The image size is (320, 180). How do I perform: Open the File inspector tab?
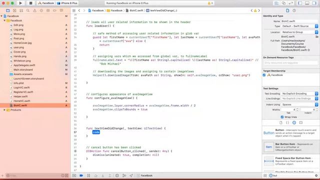coord(287,10)
